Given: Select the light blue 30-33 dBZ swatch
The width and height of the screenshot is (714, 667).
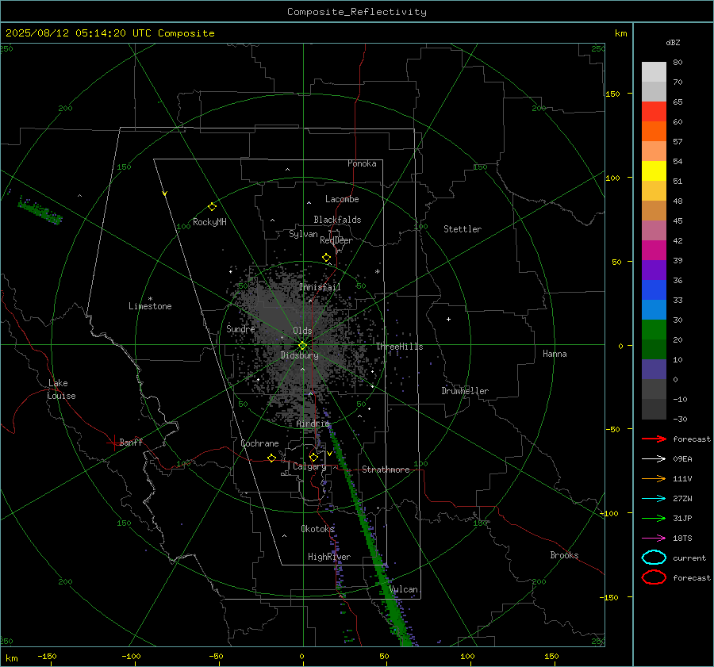Looking at the screenshot, I should coord(654,309).
